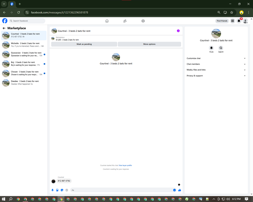253x202 pixels.
Task: Expand the Privacy & support section
Action: pos(216,76)
